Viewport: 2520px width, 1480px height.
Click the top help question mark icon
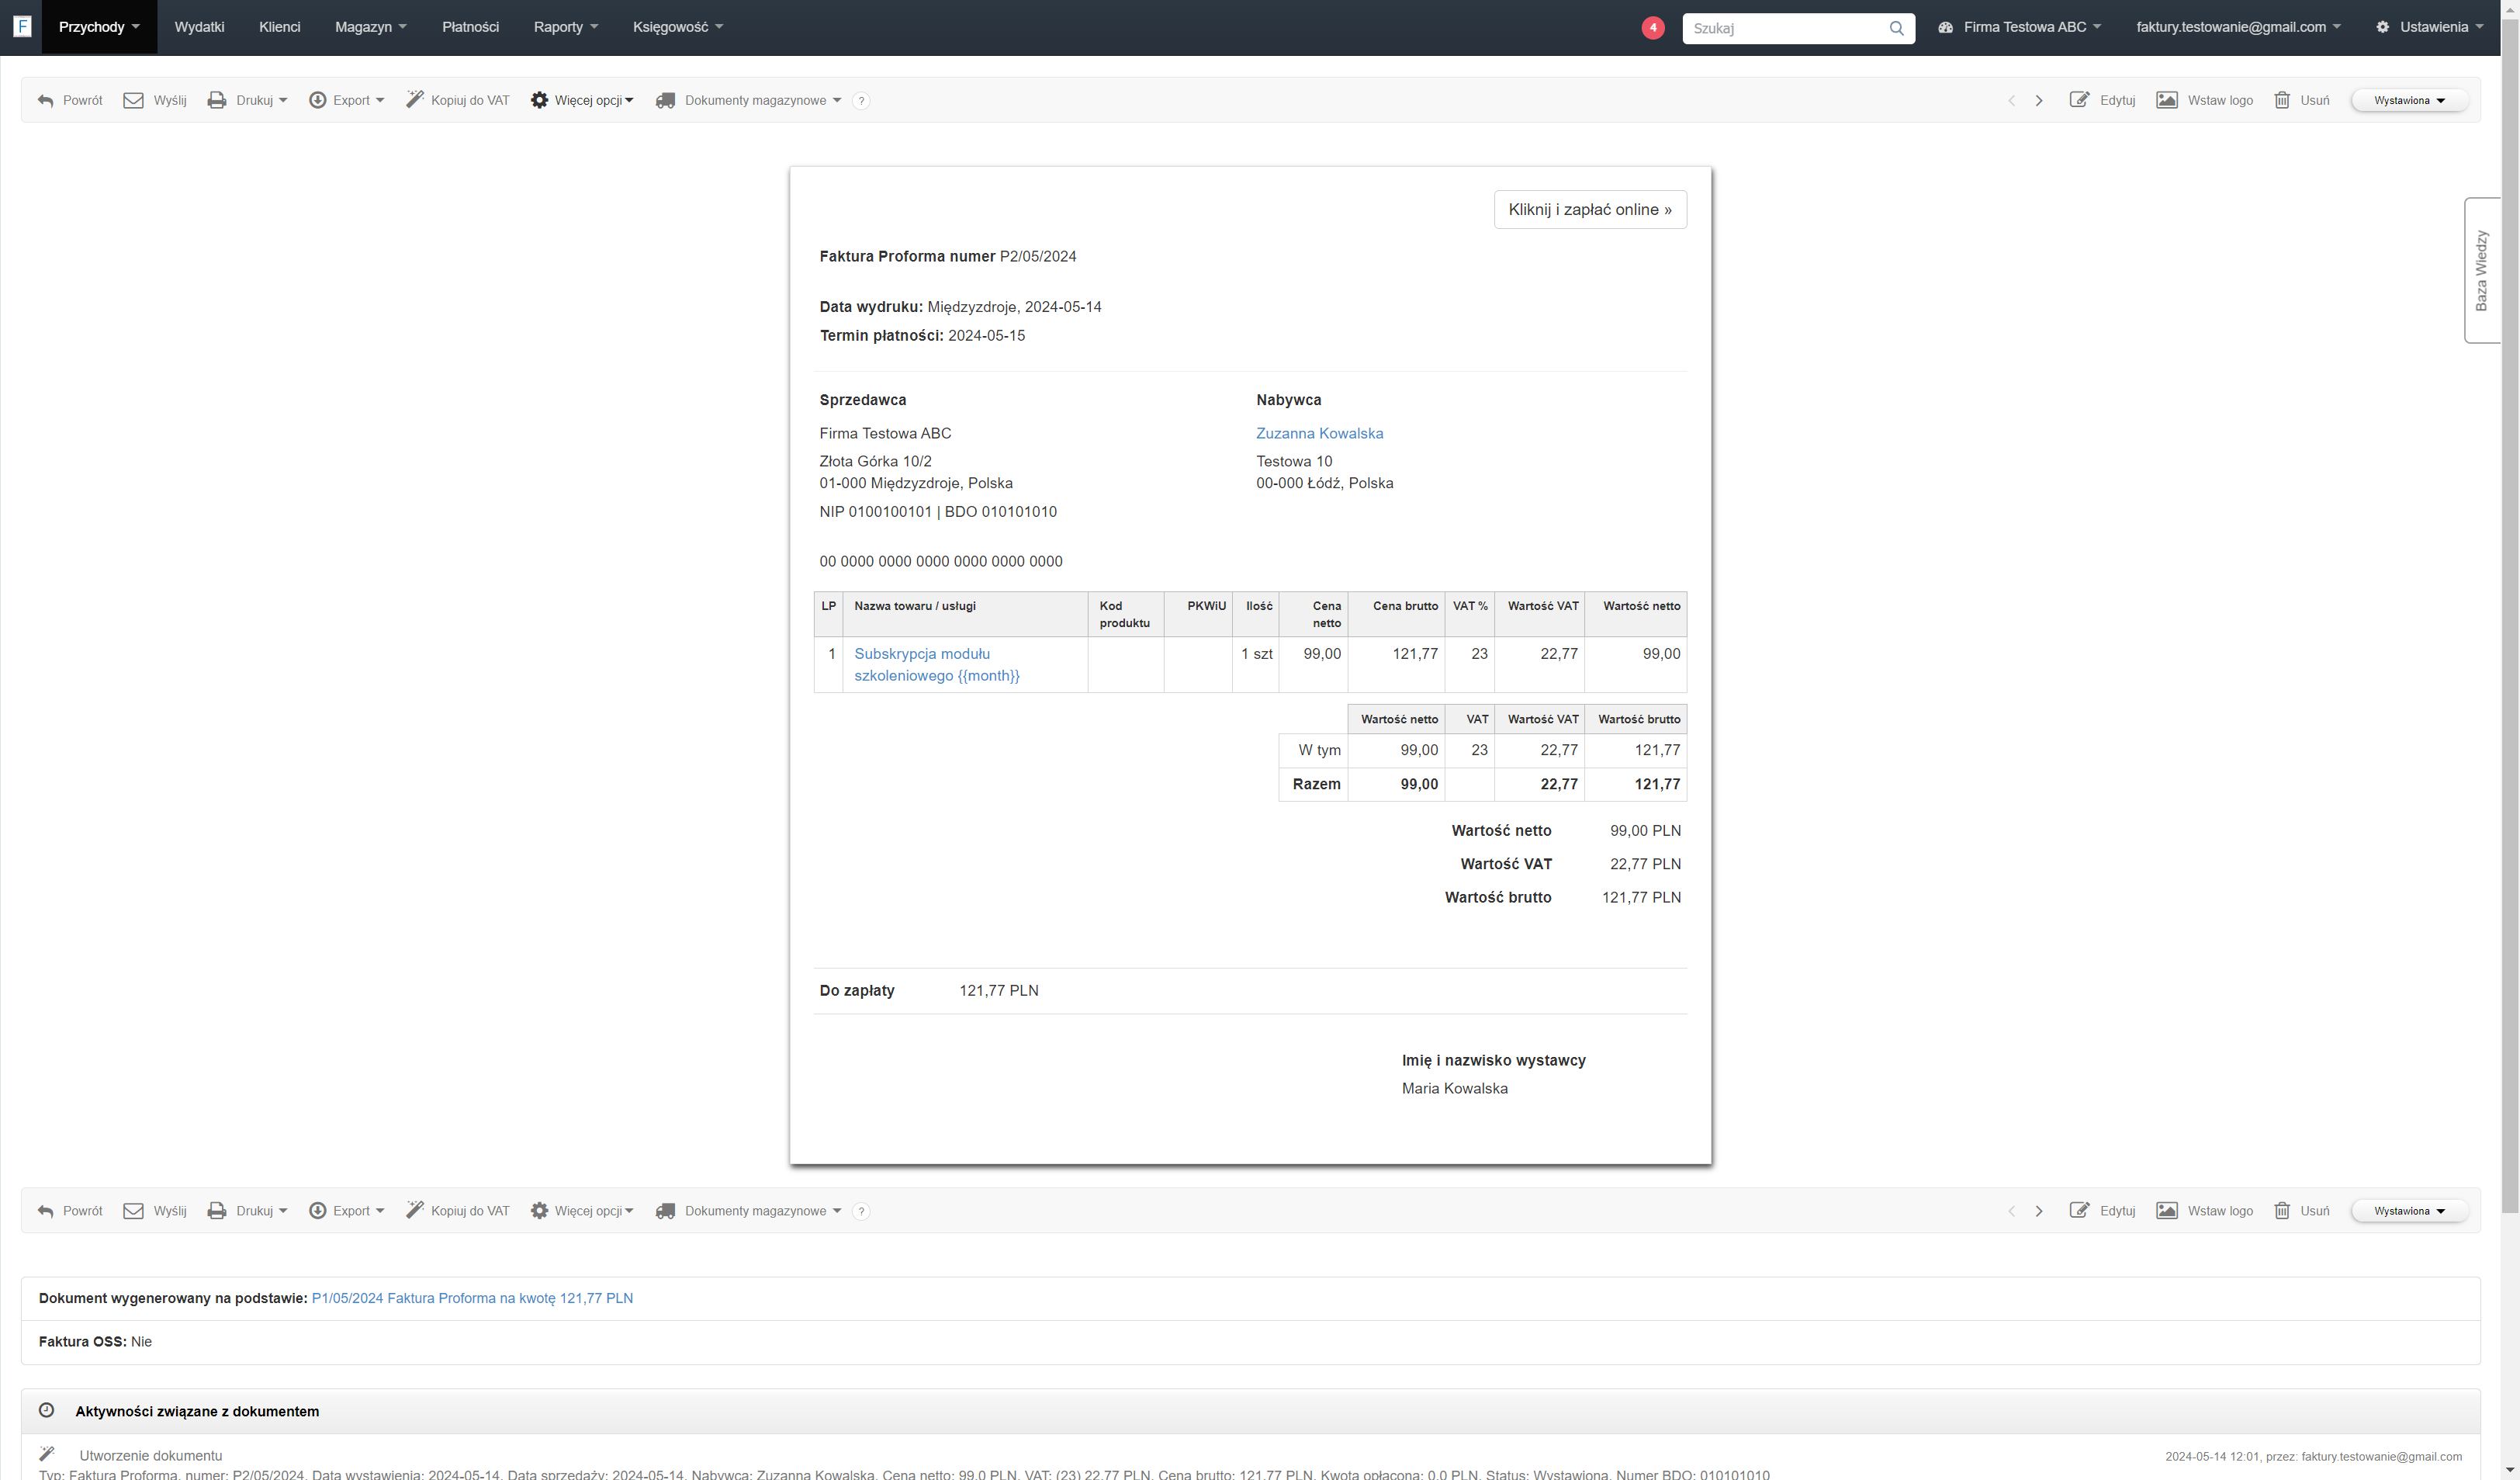pyautogui.click(x=861, y=101)
